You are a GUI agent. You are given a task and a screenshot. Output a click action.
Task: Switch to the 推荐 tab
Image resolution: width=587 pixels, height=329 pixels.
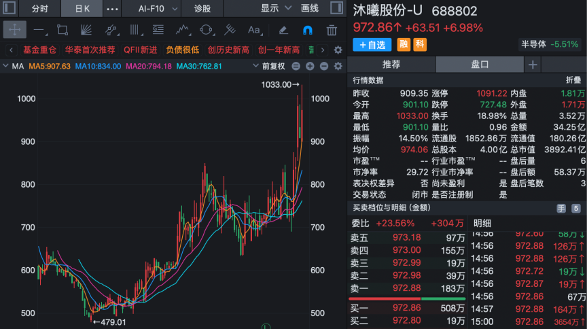tap(391, 65)
